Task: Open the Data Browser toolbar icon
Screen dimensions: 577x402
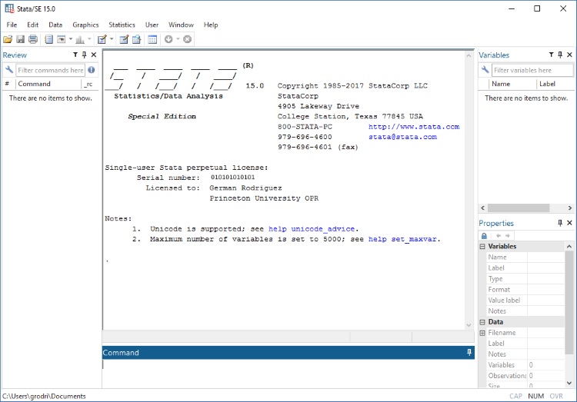Action: pos(136,39)
